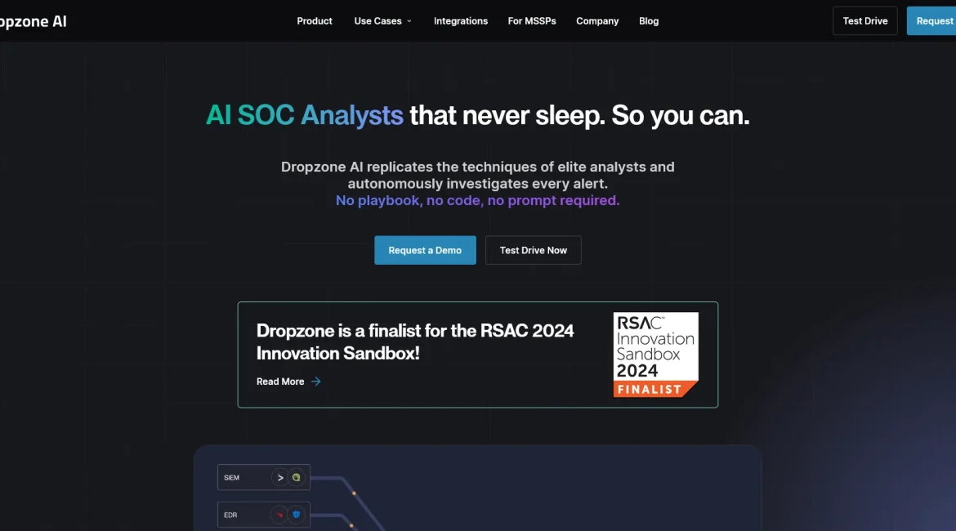This screenshot has height=531, width=956.
Task: Open the For MSSPs page
Action: click(x=532, y=21)
